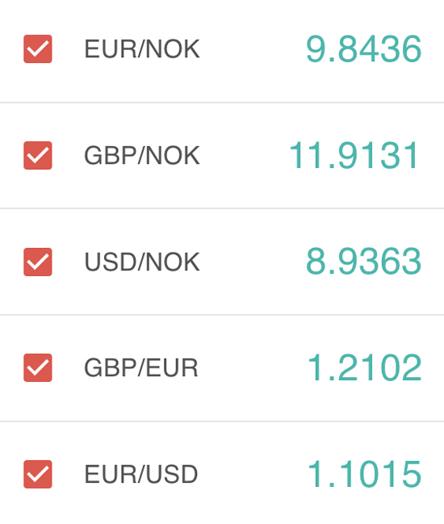Open the GBP/EUR pair label
The width and height of the screenshot is (444, 524).
click(141, 368)
